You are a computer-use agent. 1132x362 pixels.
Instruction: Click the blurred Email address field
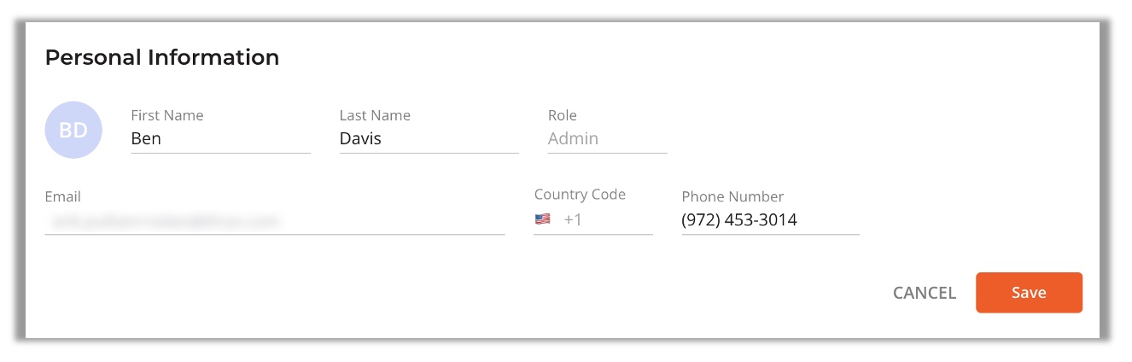click(x=274, y=221)
